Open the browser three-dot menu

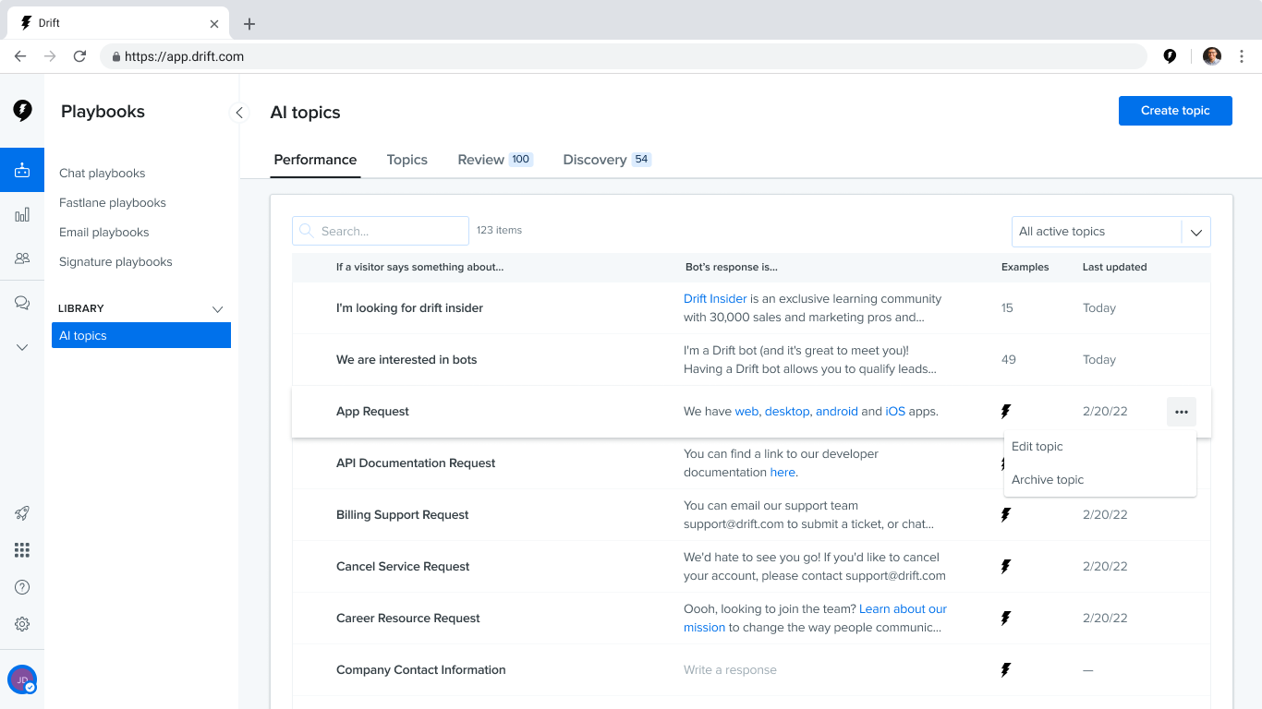point(1242,56)
